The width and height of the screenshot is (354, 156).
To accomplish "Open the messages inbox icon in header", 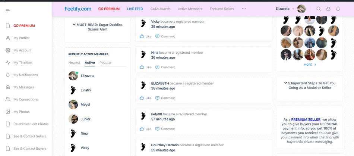I will tap(328, 9).
